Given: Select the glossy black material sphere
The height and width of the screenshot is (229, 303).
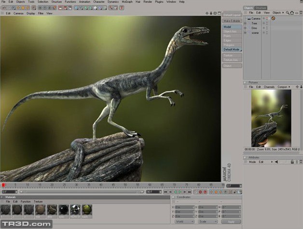Looking at the screenshot, I should pyautogui.click(x=64, y=210).
